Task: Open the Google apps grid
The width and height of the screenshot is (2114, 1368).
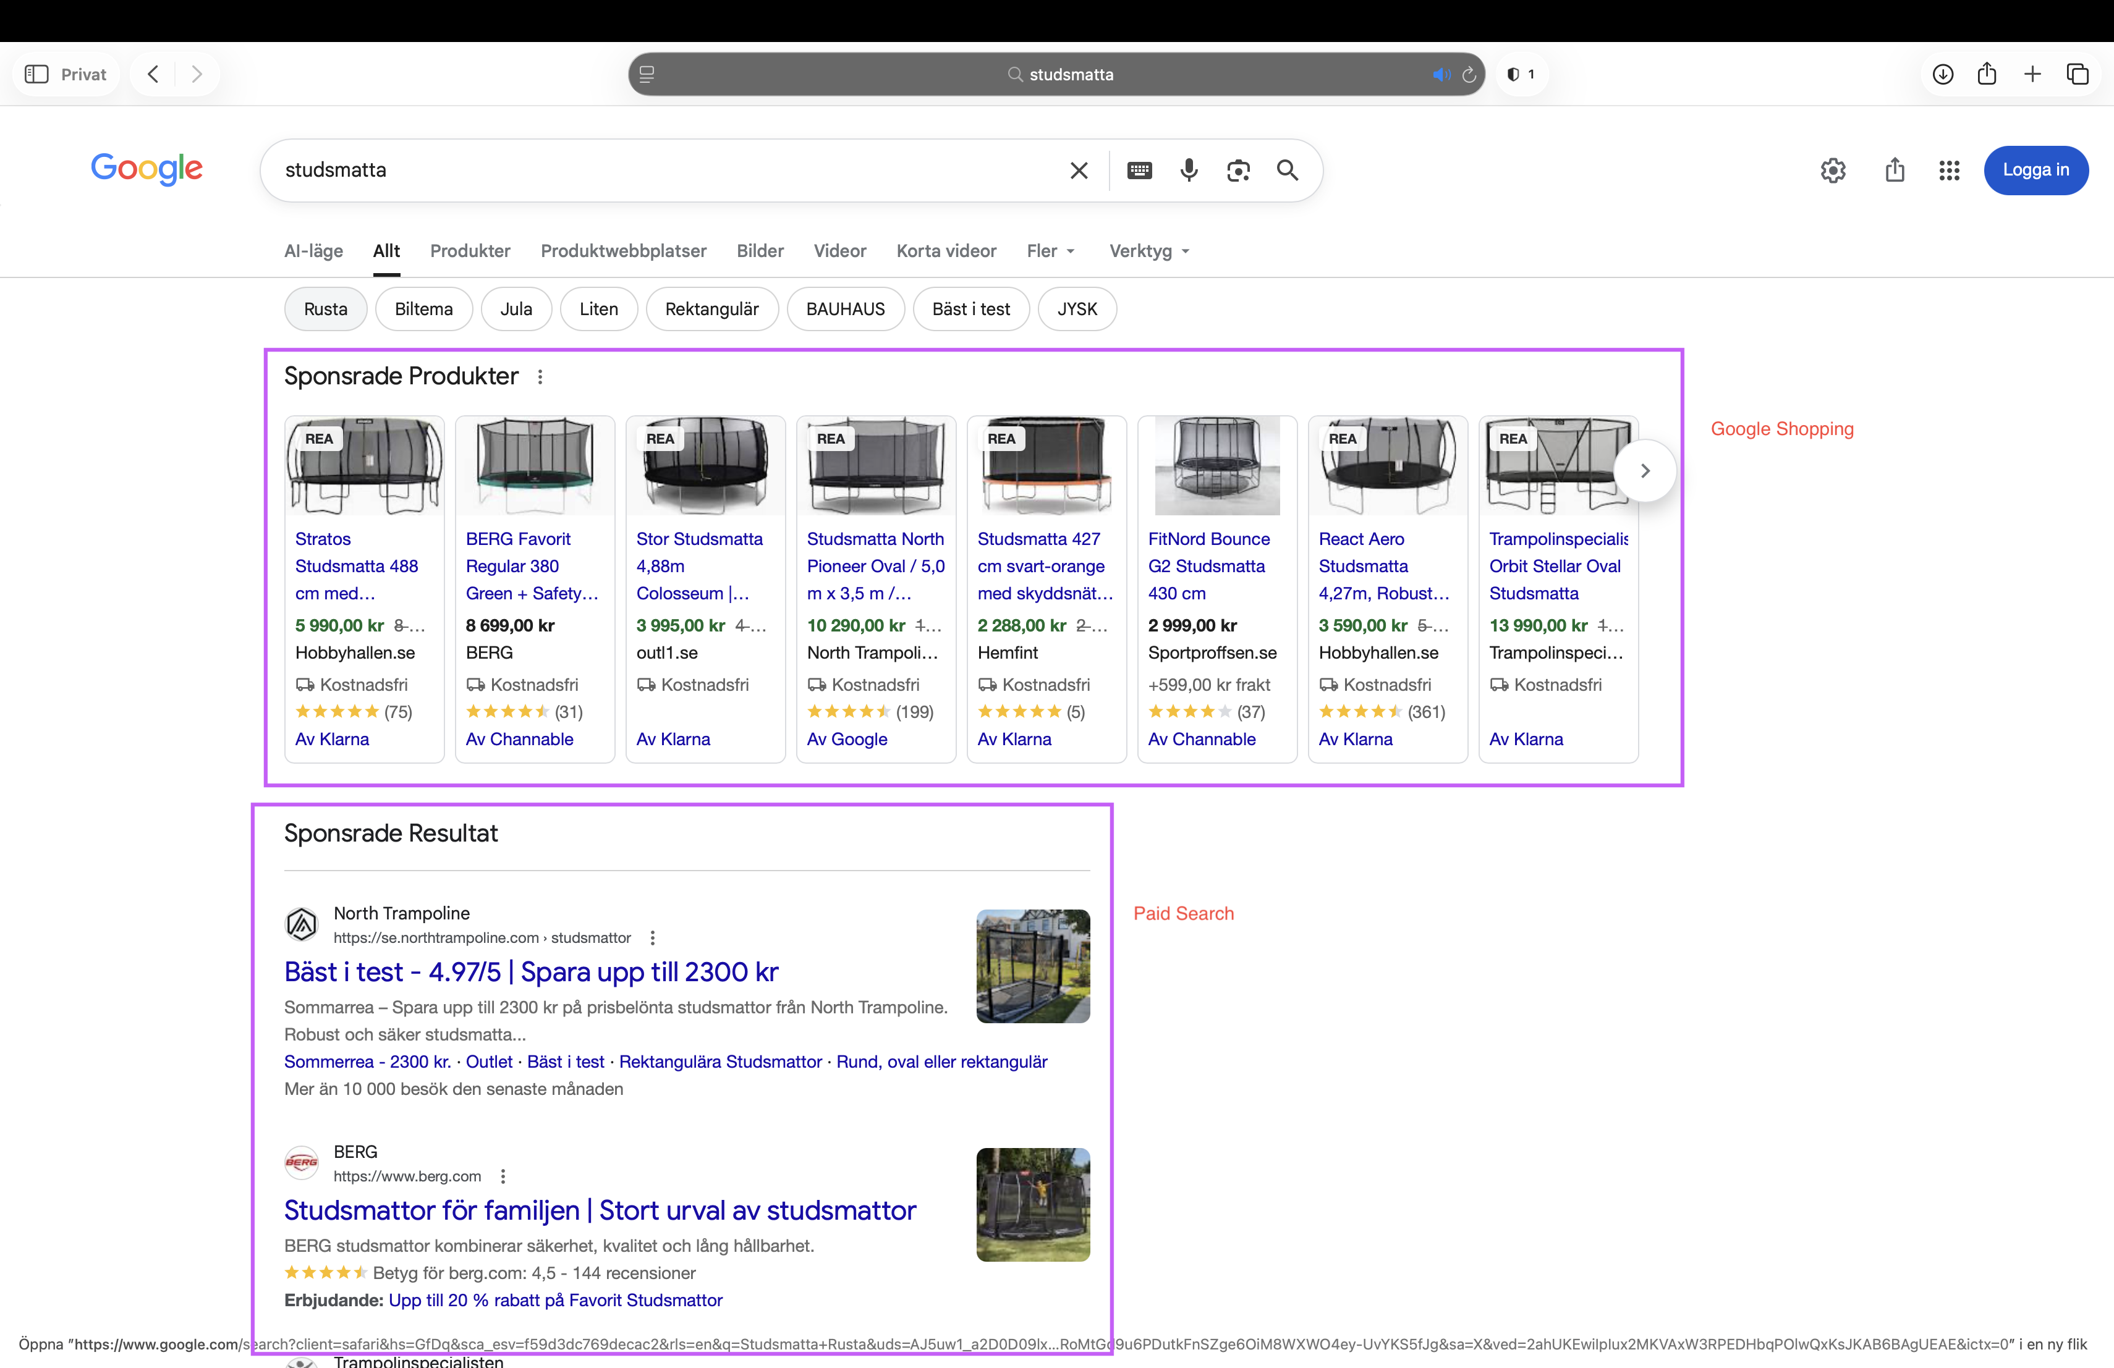Action: pos(1949,171)
